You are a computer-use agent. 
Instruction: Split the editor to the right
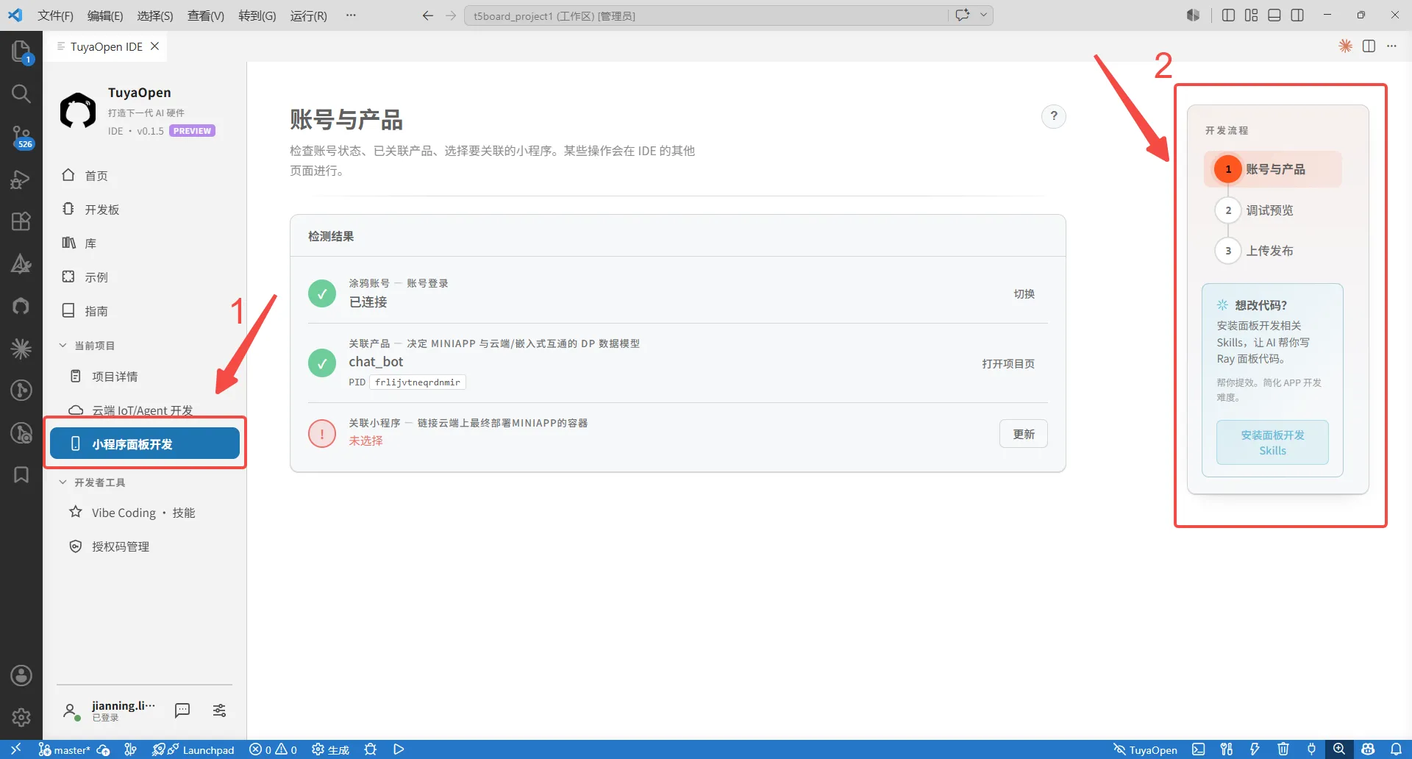tap(1369, 46)
